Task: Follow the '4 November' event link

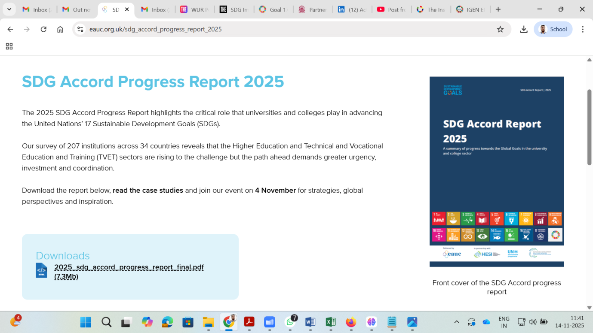Action: click(x=275, y=190)
